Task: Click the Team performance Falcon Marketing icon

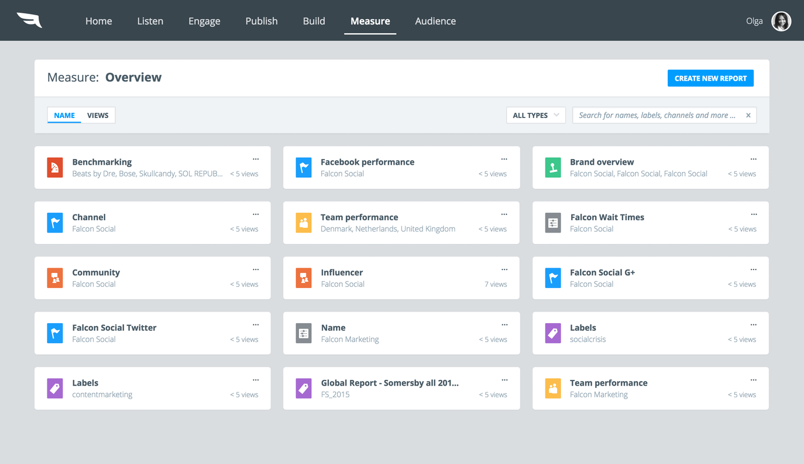Action: pos(553,389)
